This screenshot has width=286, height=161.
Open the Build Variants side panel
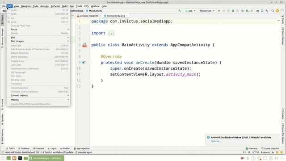click(x=2, y=136)
